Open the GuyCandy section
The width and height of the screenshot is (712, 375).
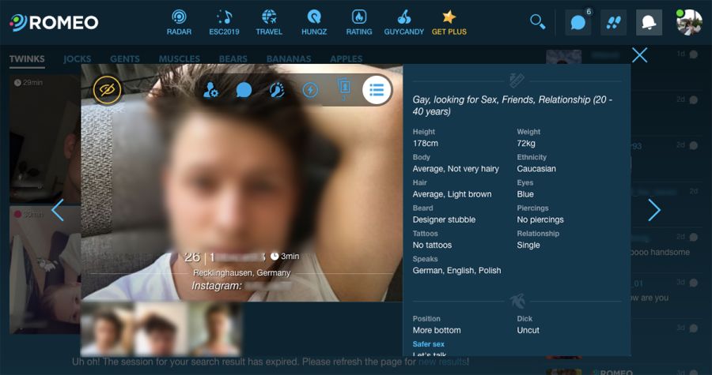(403, 21)
